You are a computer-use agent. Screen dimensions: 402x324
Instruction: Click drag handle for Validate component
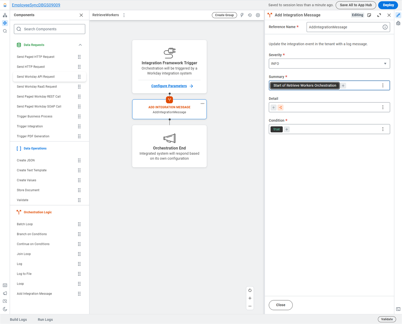click(79, 200)
